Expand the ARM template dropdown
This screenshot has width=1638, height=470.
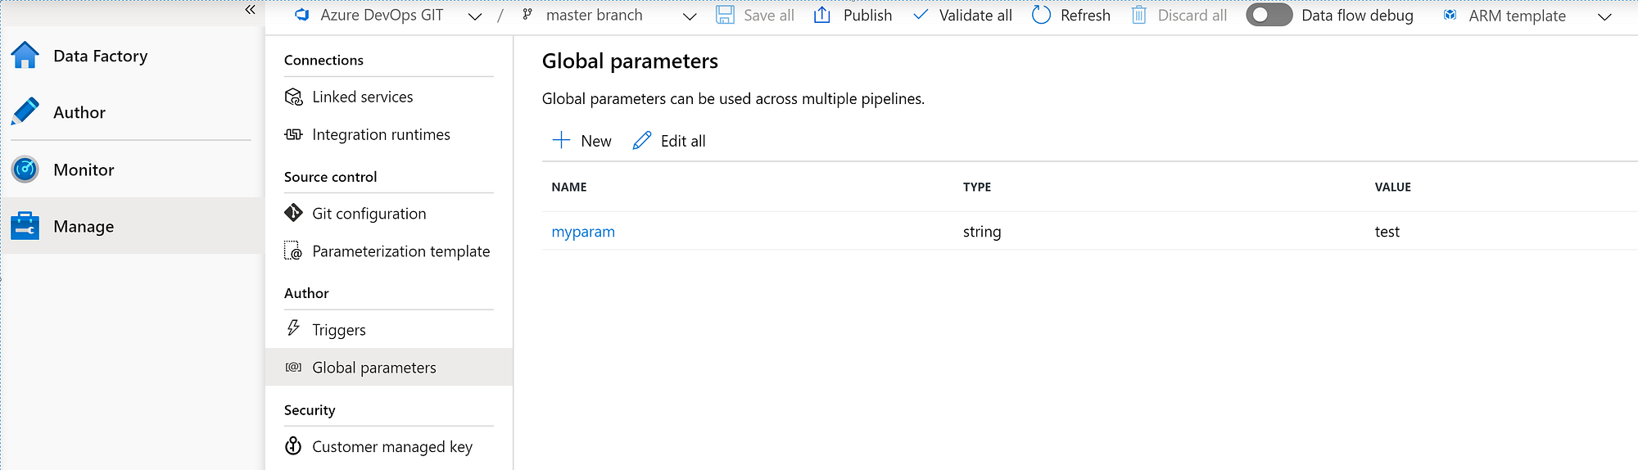pos(1604,16)
